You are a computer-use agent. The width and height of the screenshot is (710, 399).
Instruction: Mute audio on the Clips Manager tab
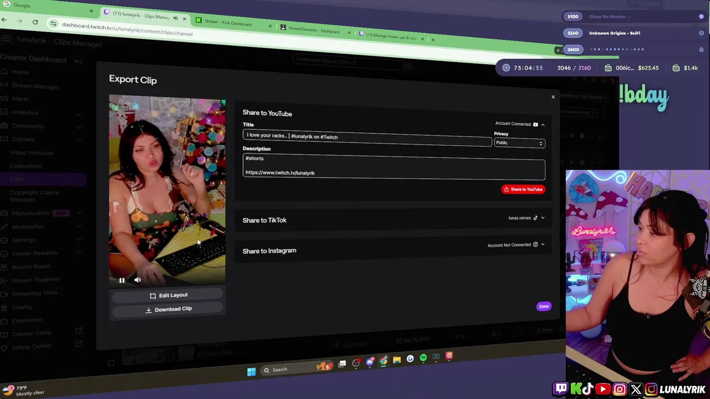pos(175,18)
